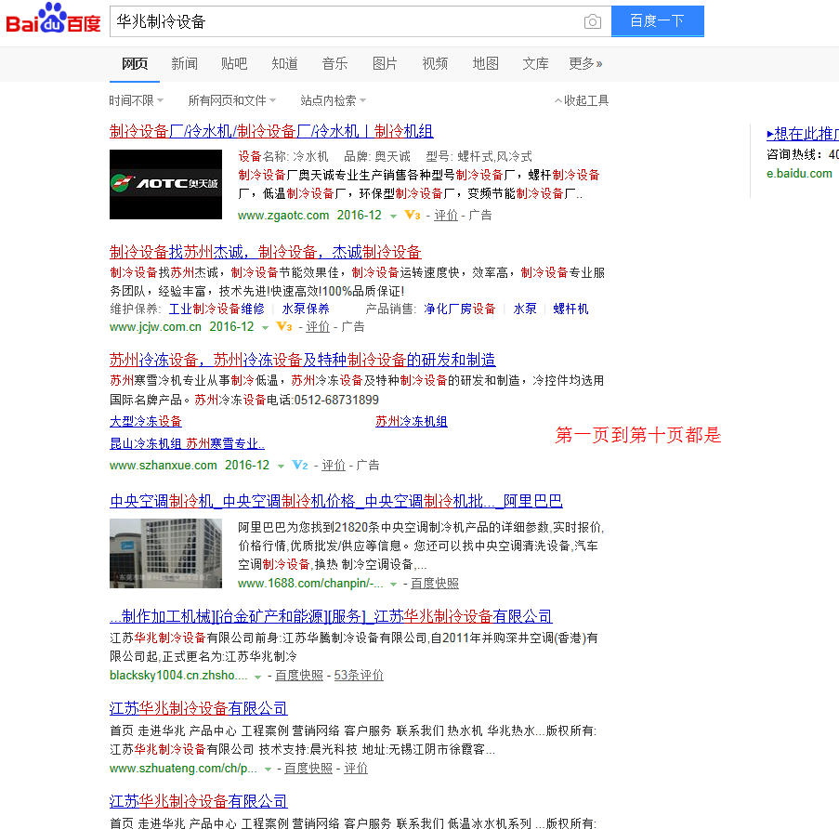The width and height of the screenshot is (839, 829).
Task: Click 评价 link for zgaotc.com result
Action: (x=446, y=215)
